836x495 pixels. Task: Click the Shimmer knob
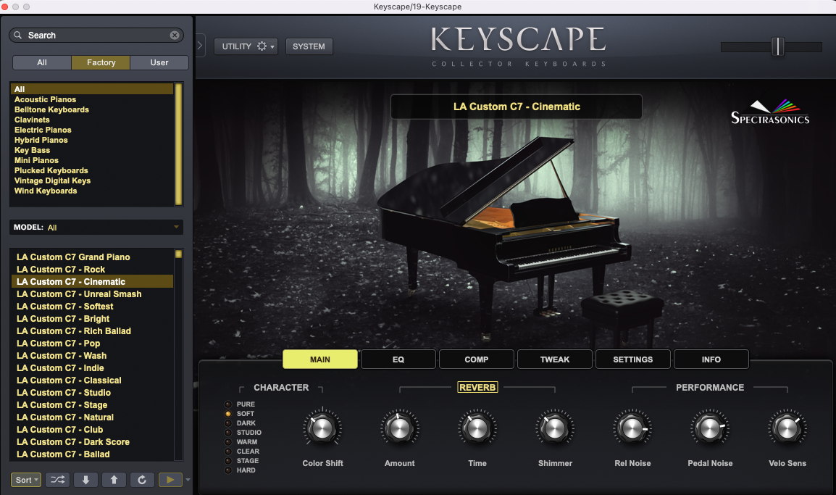point(555,428)
